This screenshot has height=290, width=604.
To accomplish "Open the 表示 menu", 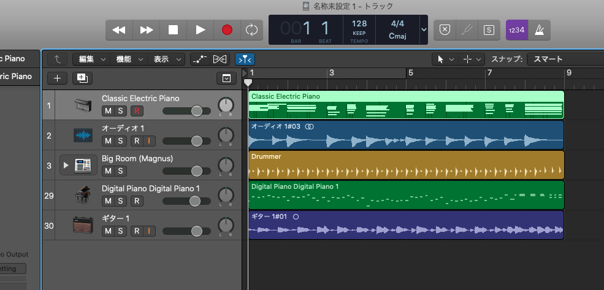I will click(x=167, y=59).
